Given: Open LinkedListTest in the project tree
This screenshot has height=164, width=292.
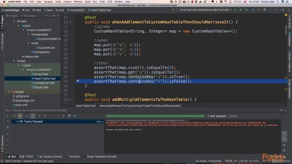Looking at the screenshot, I should [x=43, y=83].
